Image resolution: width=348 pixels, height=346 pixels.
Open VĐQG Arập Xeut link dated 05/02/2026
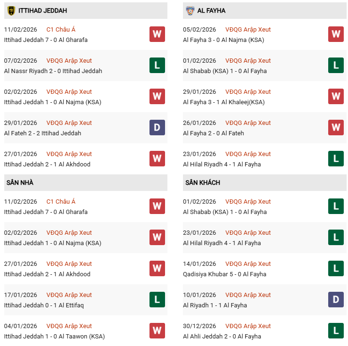click(x=248, y=29)
